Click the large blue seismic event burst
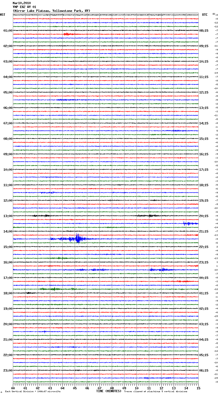219x395 pixels. click(x=78, y=239)
